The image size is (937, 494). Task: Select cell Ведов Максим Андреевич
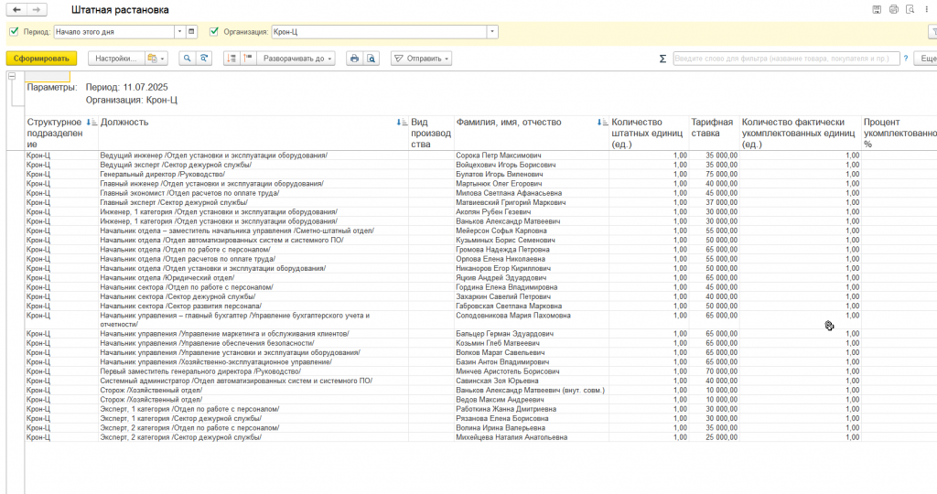pos(532,400)
